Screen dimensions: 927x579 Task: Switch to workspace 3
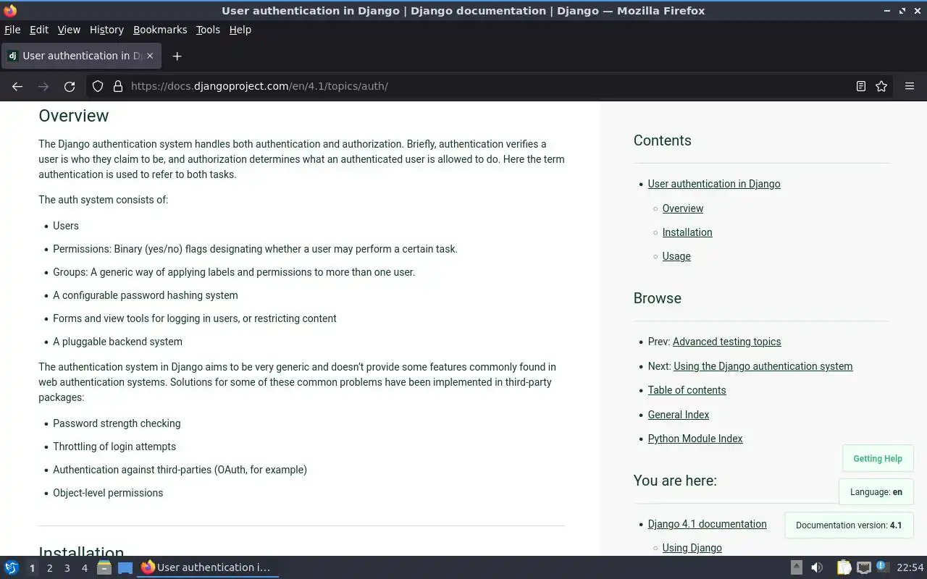coord(67,568)
